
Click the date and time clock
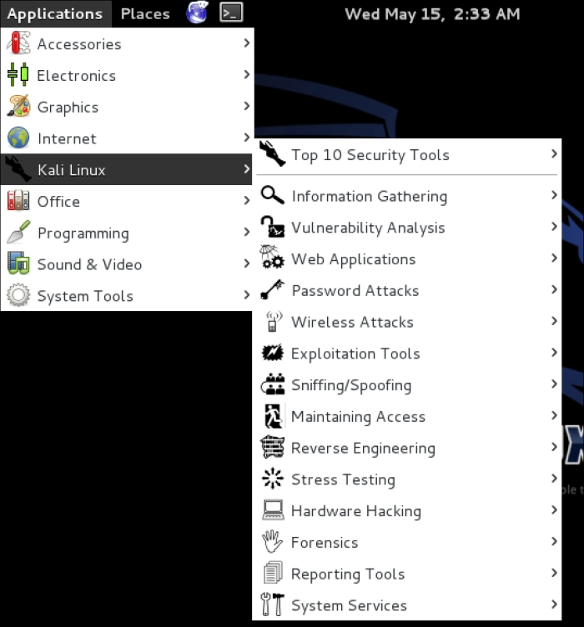[432, 14]
